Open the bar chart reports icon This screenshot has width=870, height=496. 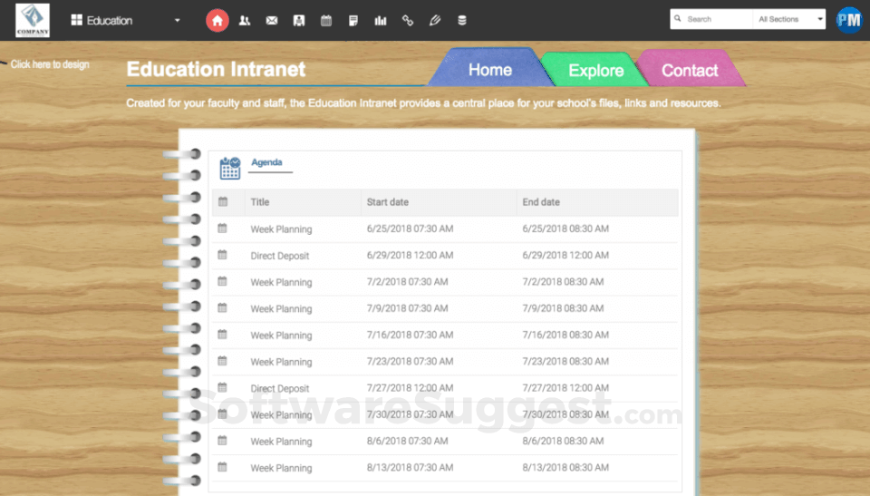380,21
